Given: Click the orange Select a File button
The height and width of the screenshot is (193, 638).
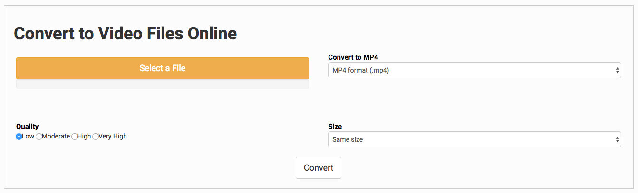Looking at the screenshot, I should (162, 68).
